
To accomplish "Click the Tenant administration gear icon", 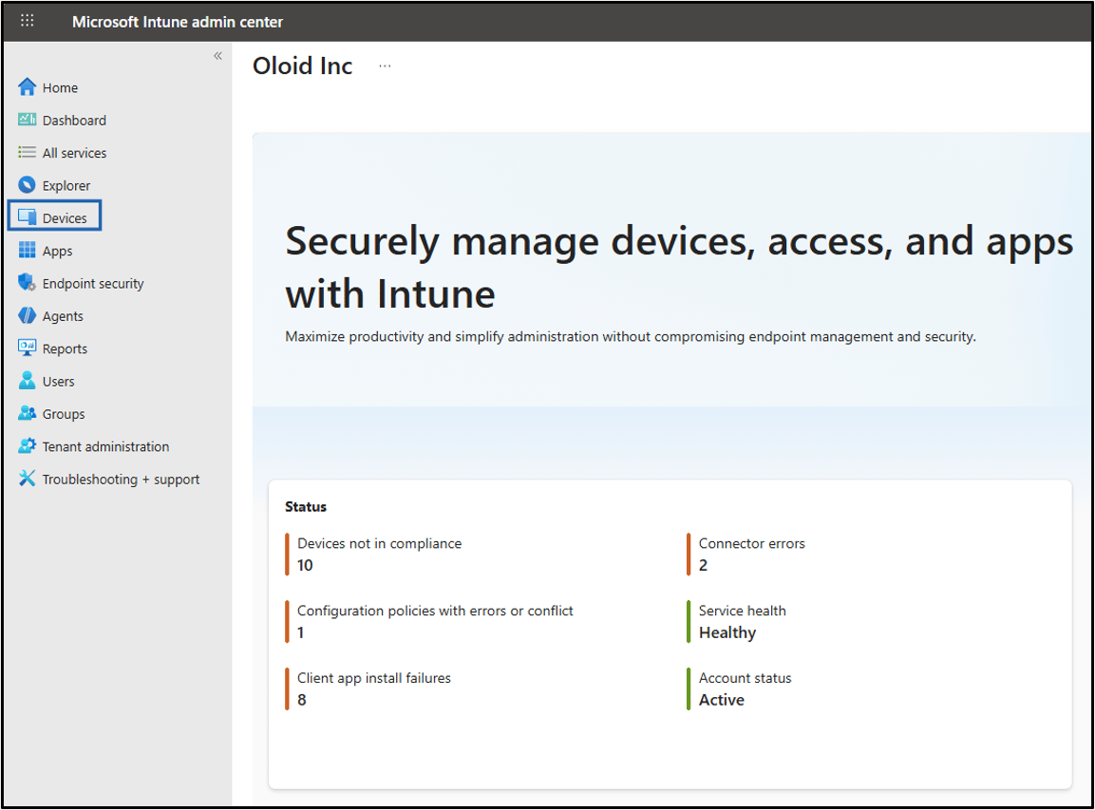I will tap(27, 445).
